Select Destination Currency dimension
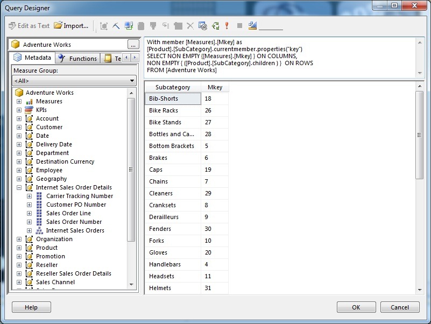The image size is (431, 324). [65, 161]
